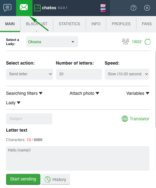Refresh the men count
Image resolution: width=156 pixels, height=188 pixels.
coord(147,42)
